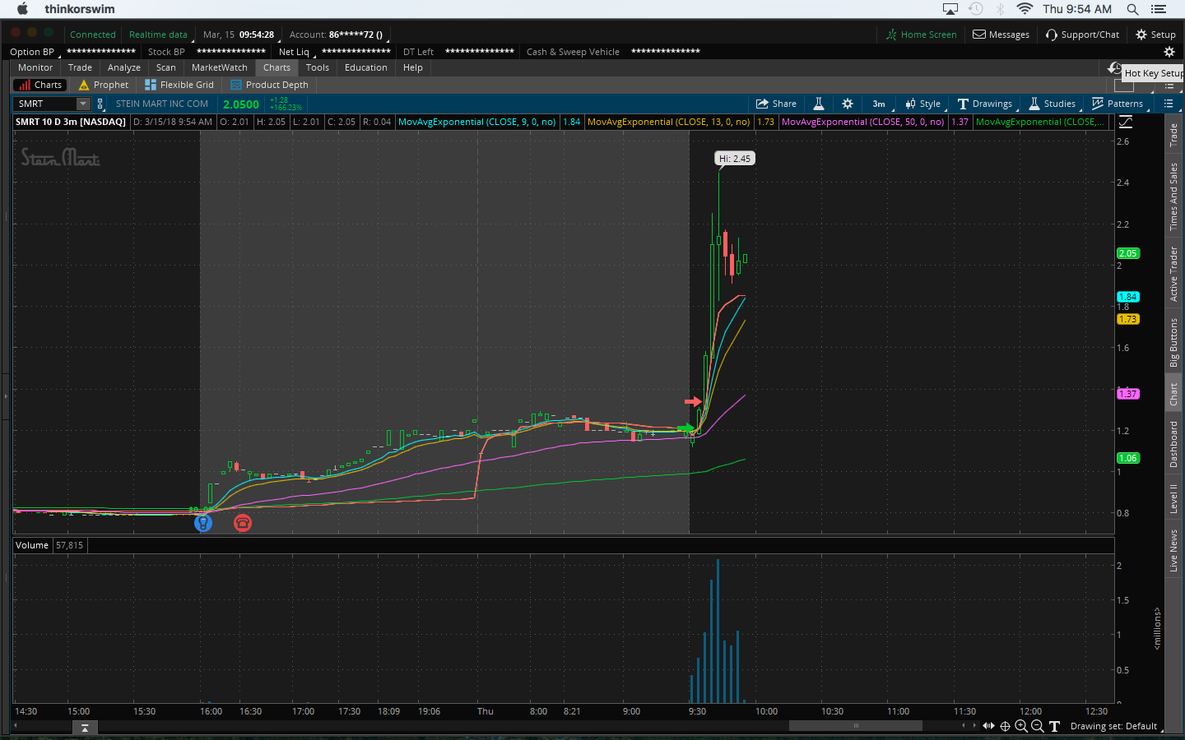The height and width of the screenshot is (740, 1185).
Task: Click the Share button
Action: point(776,104)
